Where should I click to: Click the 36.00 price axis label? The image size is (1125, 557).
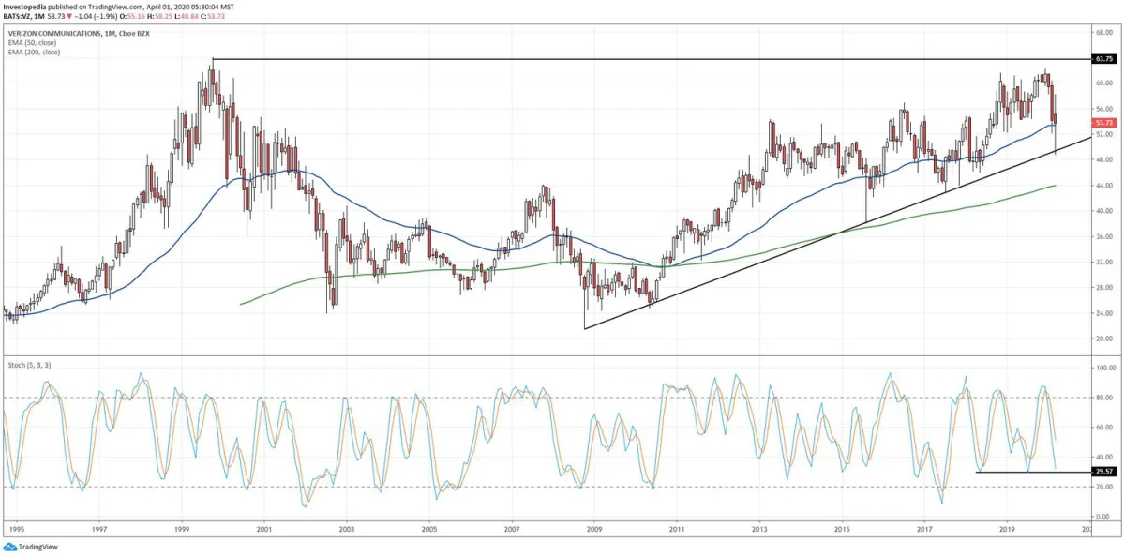click(x=1104, y=236)
